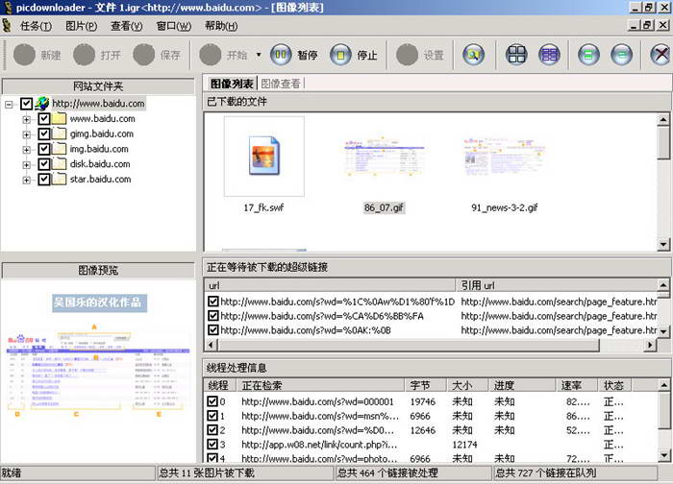
Task: Uncheck the gimg.baidu.com folder checkbox
Action: (x=44, y=133)
